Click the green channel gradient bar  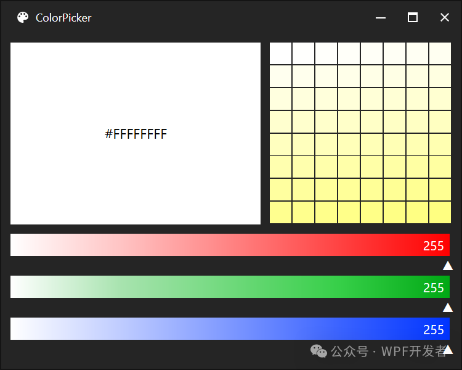(x=230, y=287)
